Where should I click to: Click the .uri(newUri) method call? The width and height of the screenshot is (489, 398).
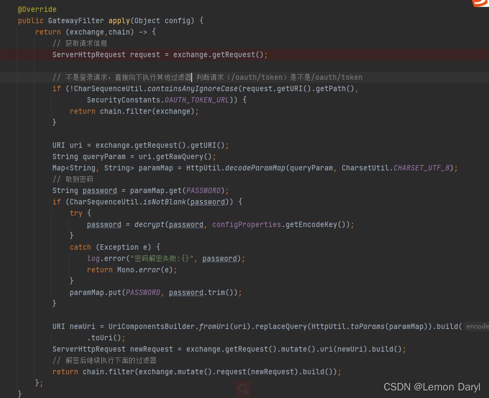[342, 349]
